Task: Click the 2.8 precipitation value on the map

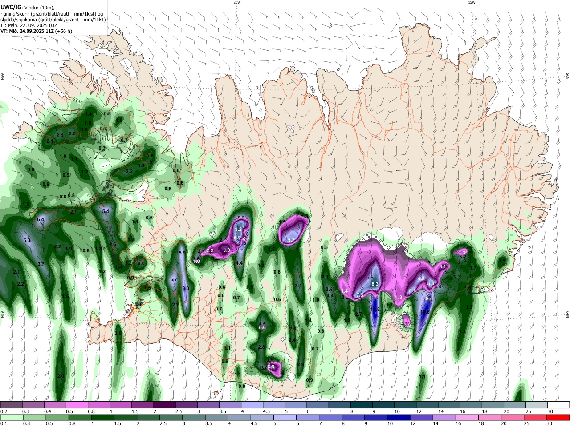Action: point(261,347)
